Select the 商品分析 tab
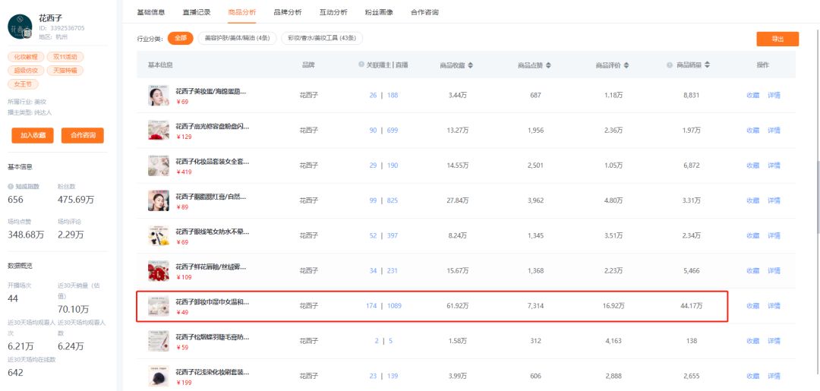 coord(242,12)
